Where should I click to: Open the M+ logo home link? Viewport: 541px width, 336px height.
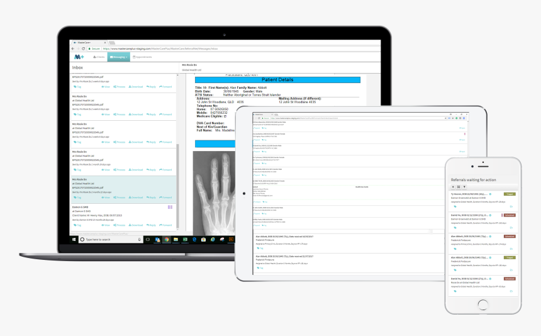point(79,57)
